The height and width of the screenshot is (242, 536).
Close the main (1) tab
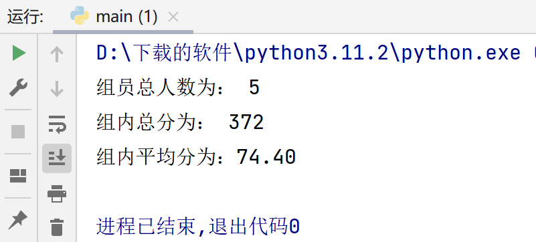[x=174, y=17]
